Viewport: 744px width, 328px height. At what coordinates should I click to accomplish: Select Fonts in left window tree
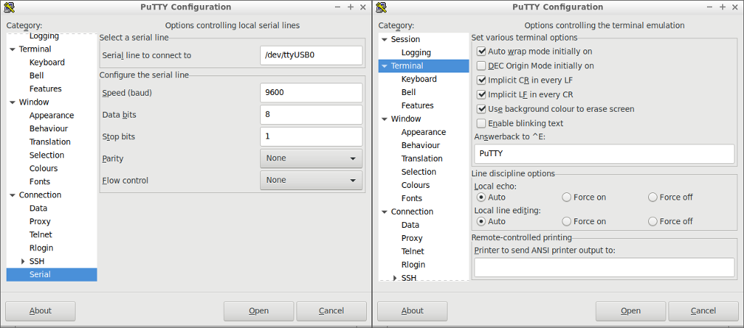pos(39,181)
